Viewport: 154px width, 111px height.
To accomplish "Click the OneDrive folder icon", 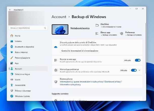I will pos(97,25).
